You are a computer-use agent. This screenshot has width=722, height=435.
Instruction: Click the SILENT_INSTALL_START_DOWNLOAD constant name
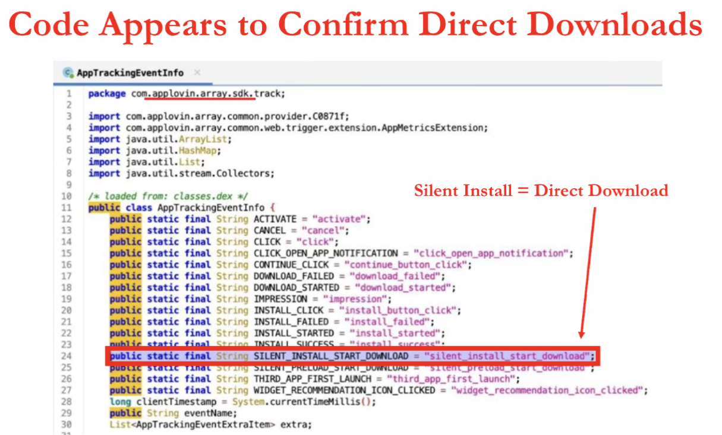[331, 356]
